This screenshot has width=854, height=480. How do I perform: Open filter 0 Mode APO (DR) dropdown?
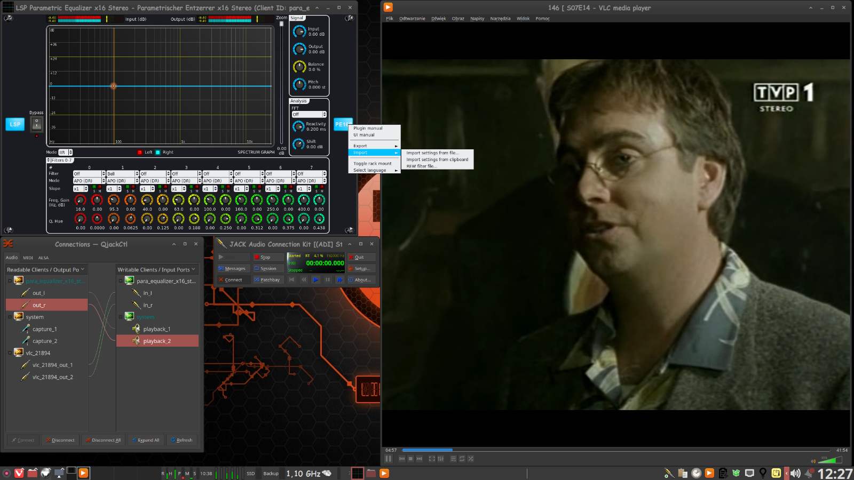pos(89,181)
